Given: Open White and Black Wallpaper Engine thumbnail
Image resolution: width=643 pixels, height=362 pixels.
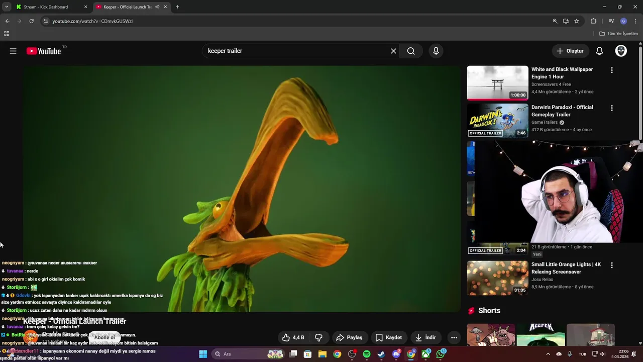Looking at the screenshot, I should (497, 83).
